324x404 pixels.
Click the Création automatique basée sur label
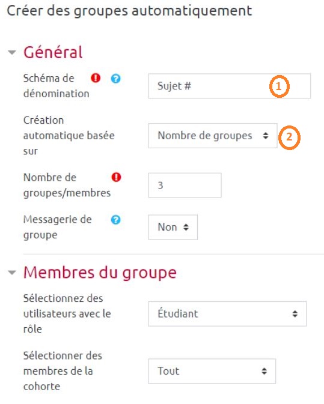(69, 136)
